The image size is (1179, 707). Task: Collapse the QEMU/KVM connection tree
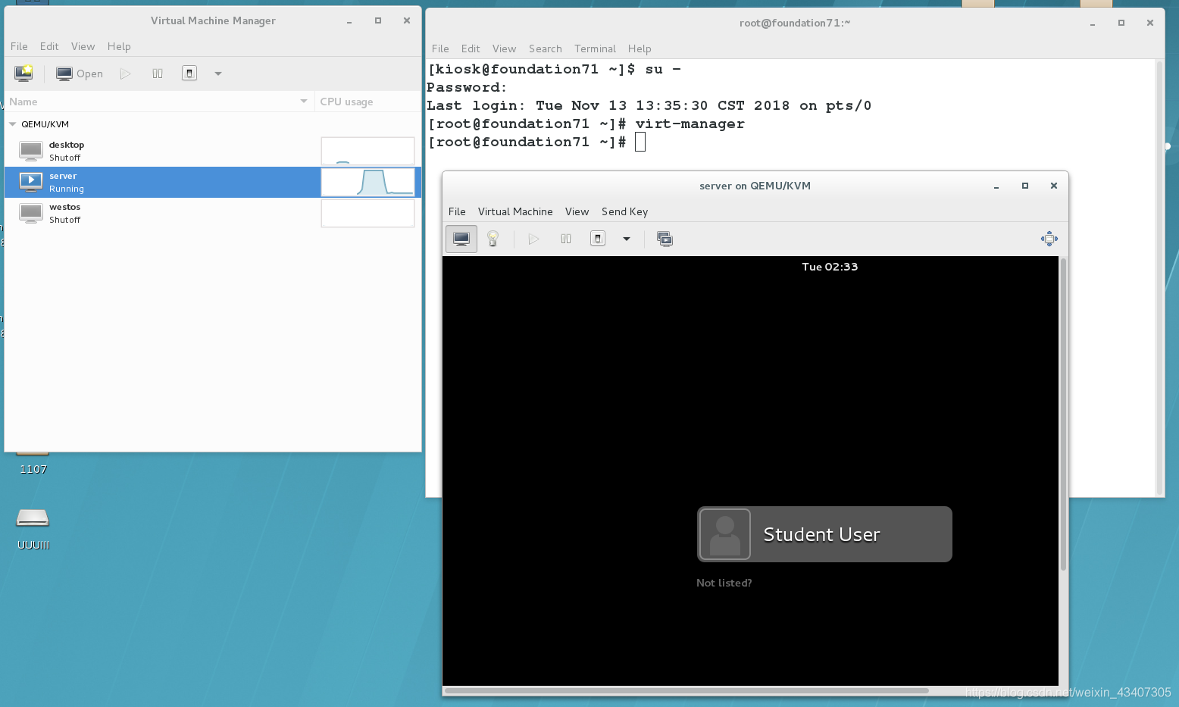tap(12, 124)
